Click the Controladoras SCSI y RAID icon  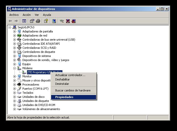(19, 48)
